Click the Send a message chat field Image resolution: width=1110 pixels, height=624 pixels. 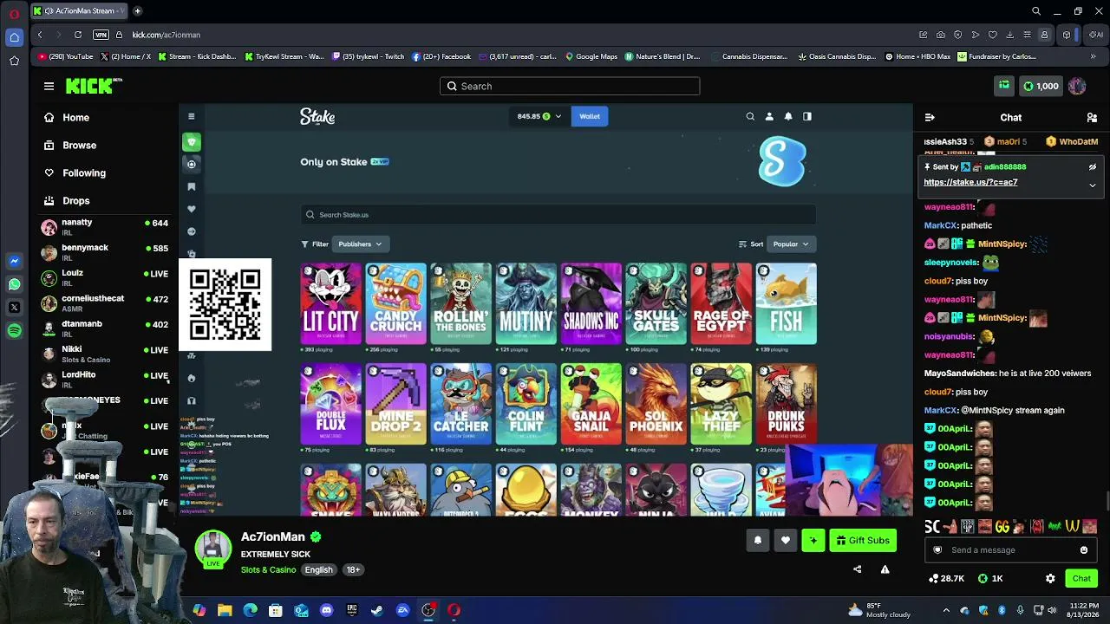[x=1010, y=549]
